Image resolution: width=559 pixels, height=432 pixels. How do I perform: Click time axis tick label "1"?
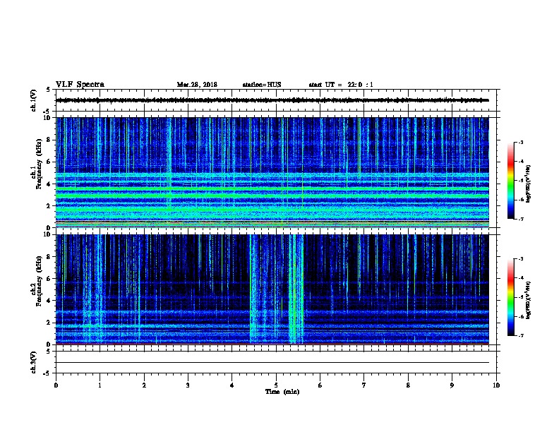tap(100, 385)
